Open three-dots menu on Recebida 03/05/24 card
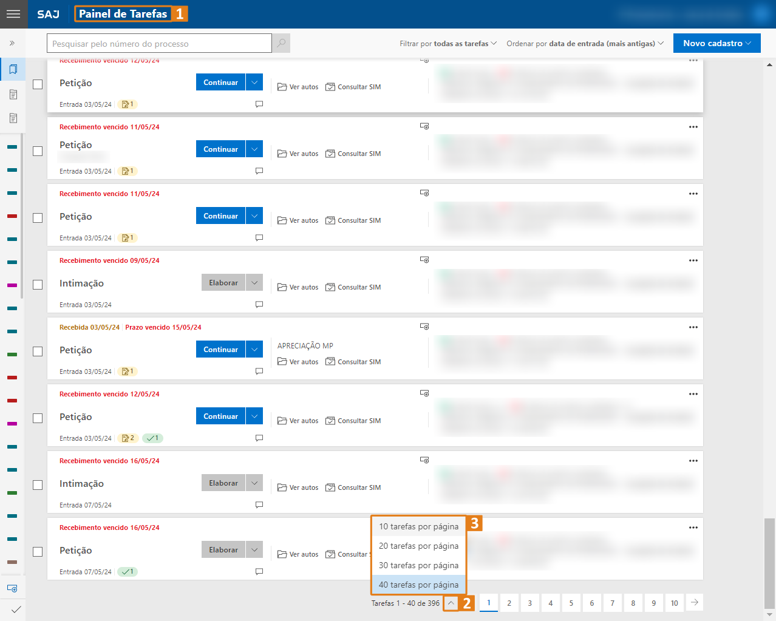Screen dimensions: 776x621 (x=693, y=327)
